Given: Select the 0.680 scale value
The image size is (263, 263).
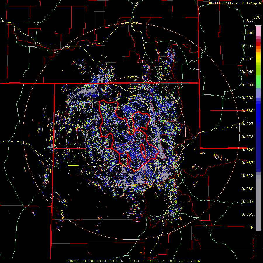Looking at the screenshot, I should click(248, 111).
